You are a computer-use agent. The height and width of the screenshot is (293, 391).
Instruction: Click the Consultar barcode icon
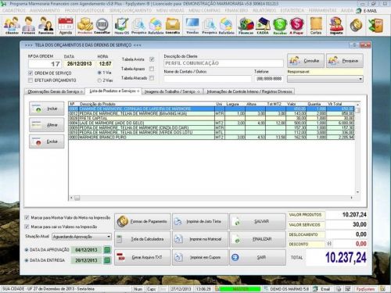coord(102,25)
